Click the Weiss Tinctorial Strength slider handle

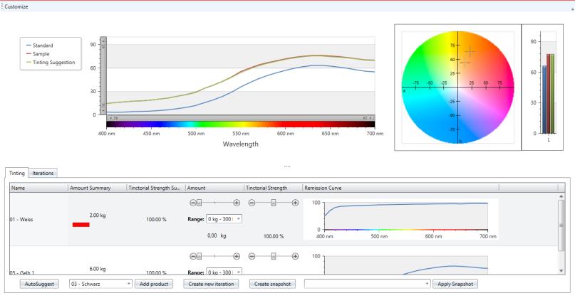[x=273, y=203]
